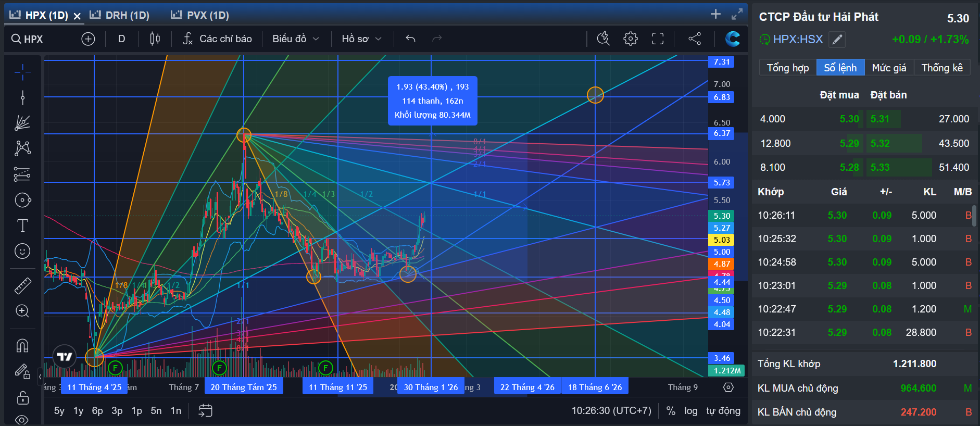Screen dimensions: 980x426
Task: Click the 5.31 best ask price
Action: tap(880, 119)
